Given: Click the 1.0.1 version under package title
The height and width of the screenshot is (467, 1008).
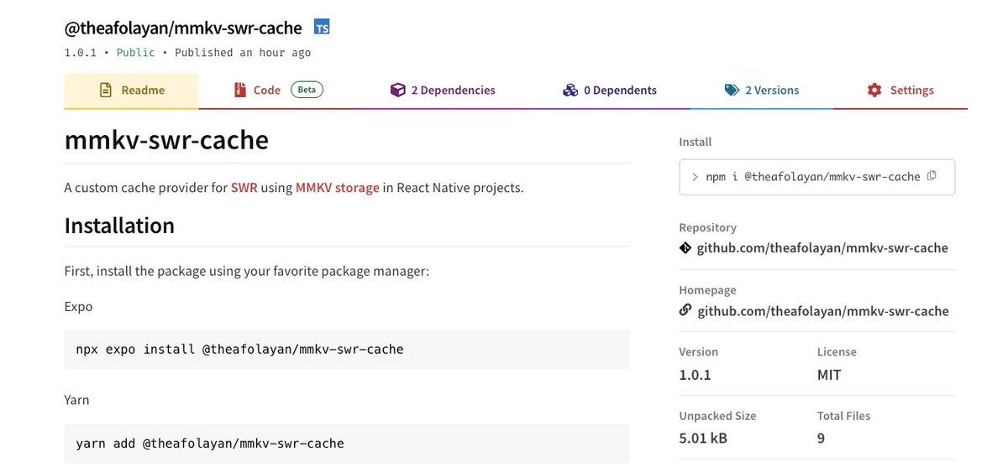Looking at the screenshot, I should [x=81, y=53].
